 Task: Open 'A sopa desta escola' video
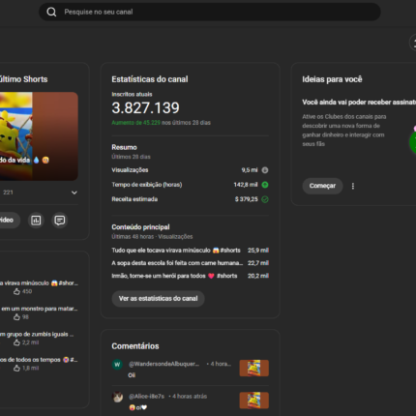[x=177, y=263]
